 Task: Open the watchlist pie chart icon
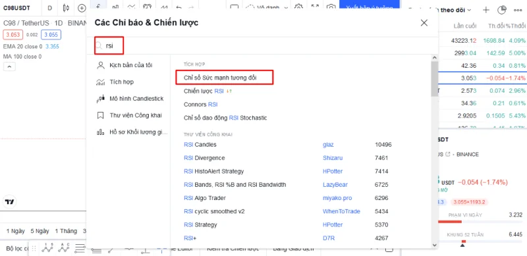point(501,10)
